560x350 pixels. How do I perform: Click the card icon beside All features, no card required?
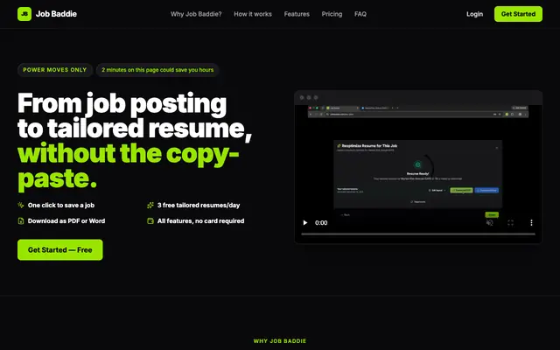150,220
